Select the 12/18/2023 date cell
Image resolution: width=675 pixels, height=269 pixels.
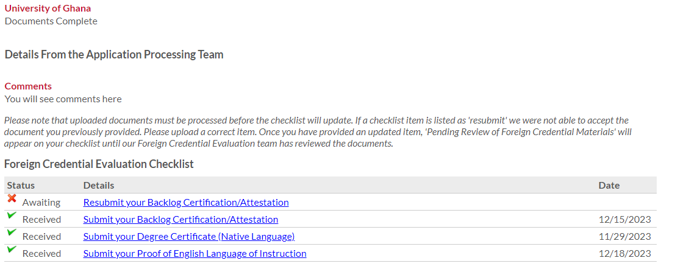point(624,253)
